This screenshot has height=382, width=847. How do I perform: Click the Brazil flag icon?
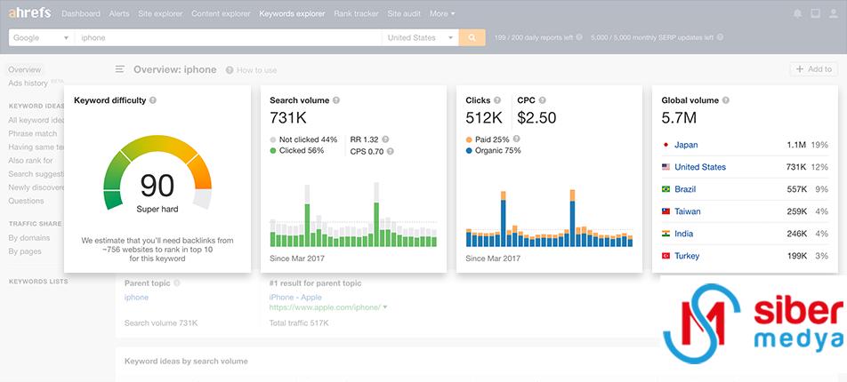point(665,189)
